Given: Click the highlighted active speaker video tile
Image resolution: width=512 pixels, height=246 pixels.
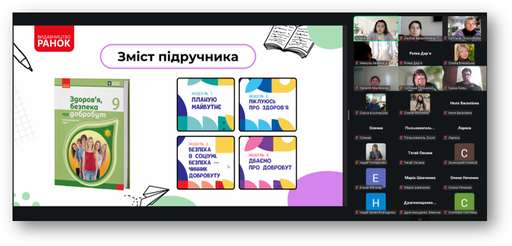Looking at the screenshot, I should click(375, 28).
